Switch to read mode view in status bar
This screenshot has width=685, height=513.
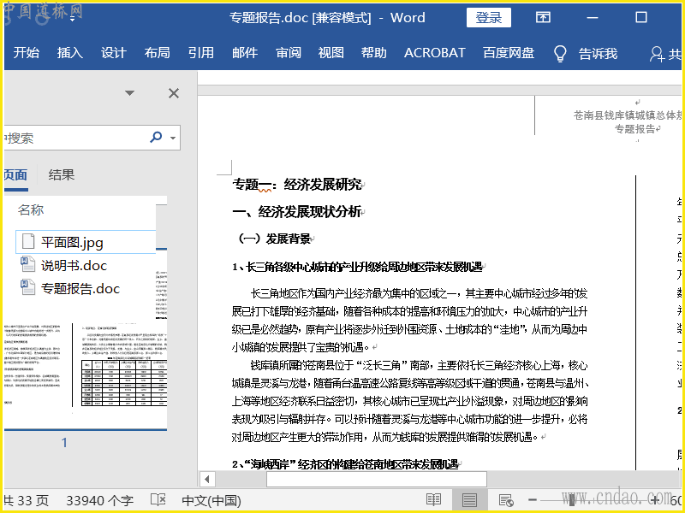[x=434, y=499]
